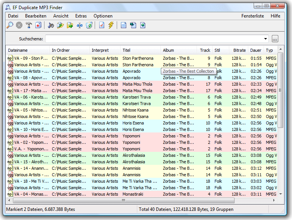
Task: Click the document with red checkmark icon
Action: 102,26
